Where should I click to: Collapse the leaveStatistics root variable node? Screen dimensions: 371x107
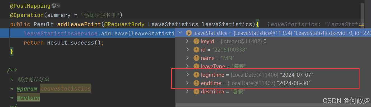pos(180,33)
